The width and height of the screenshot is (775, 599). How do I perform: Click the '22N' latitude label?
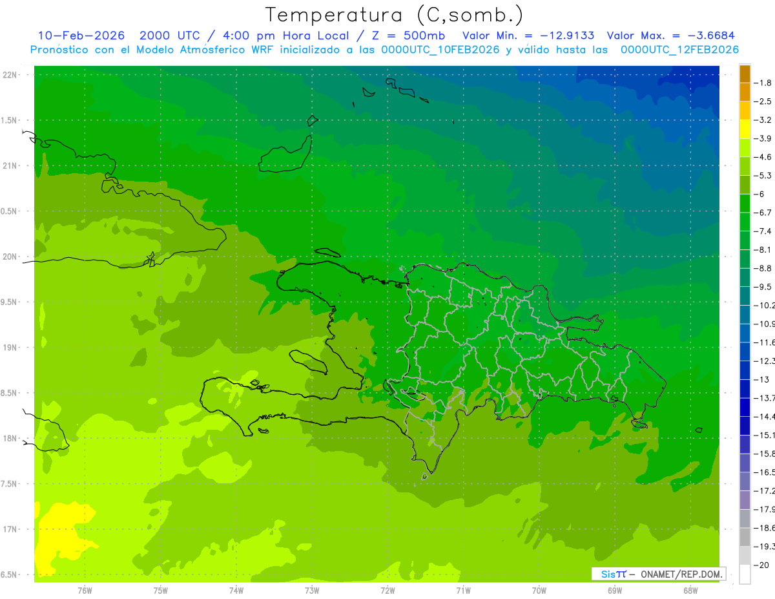(x=11, y=75)
